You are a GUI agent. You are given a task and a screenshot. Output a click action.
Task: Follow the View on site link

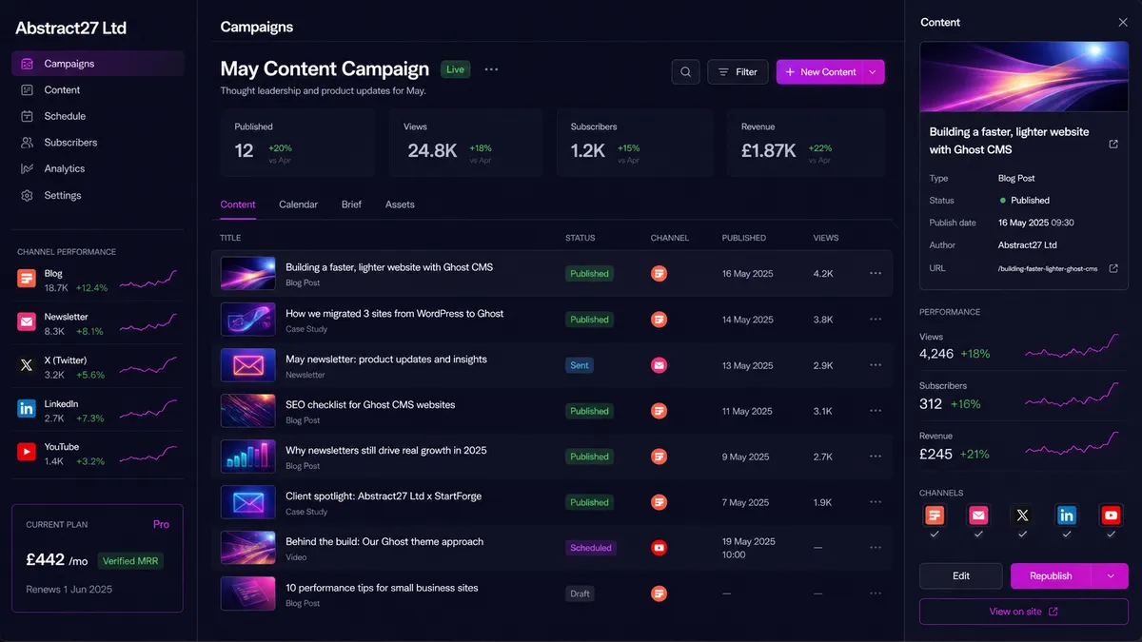click(x=1024, y=612)
